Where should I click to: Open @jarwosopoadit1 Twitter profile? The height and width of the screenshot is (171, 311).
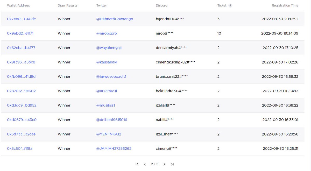point(112,76)
